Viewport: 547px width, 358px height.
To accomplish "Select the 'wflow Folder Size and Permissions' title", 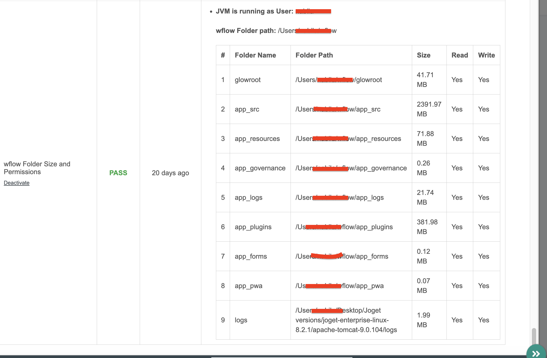I will point(37,168).
